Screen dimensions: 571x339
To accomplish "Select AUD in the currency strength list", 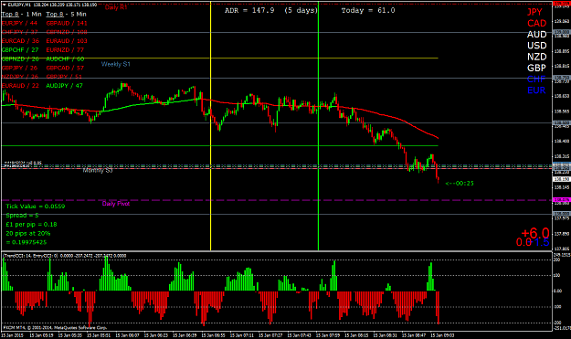I will point(537,35).
